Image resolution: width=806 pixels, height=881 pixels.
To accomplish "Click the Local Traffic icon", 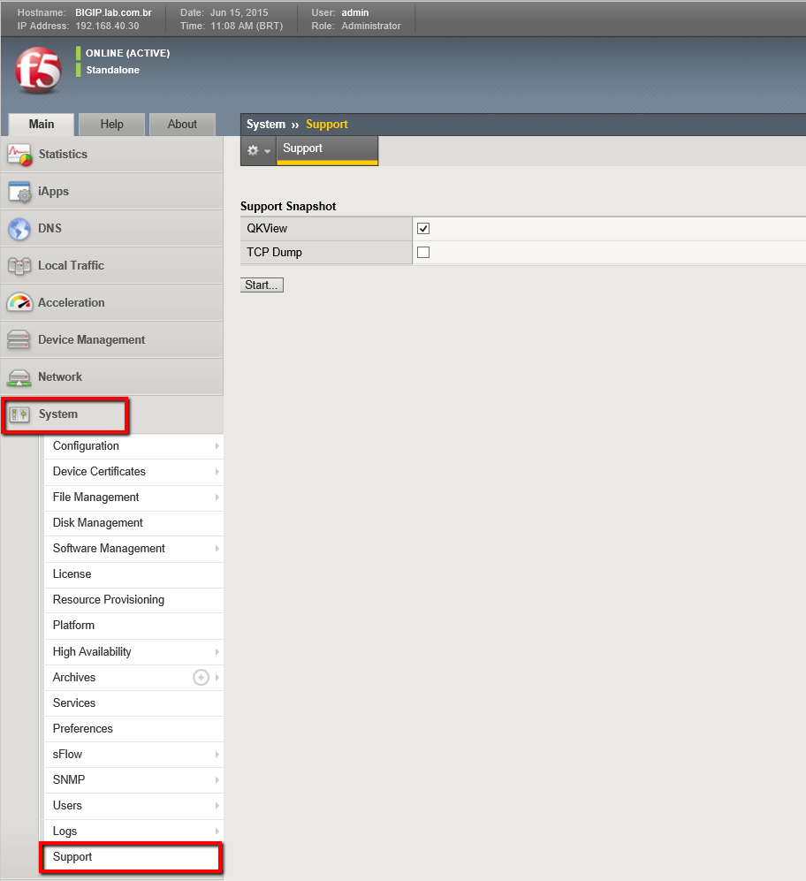I will click(x=19, y=266).
